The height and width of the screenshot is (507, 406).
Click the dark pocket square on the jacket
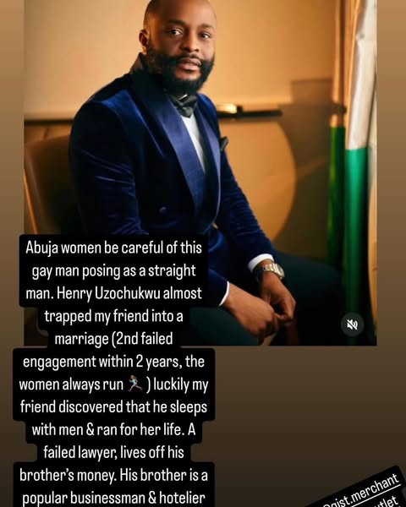pyautogui.click(x=223, y=143)
